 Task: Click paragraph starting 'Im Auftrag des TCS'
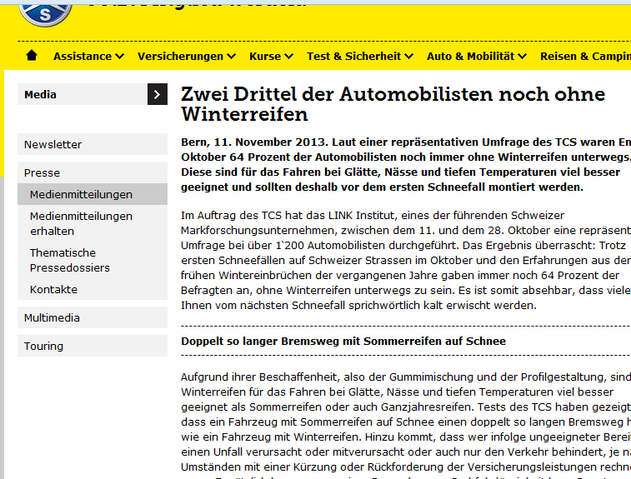tap(406, 260)
